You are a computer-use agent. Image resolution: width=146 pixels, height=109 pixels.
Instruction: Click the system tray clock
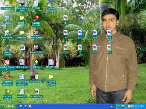[x=140, y=106]
